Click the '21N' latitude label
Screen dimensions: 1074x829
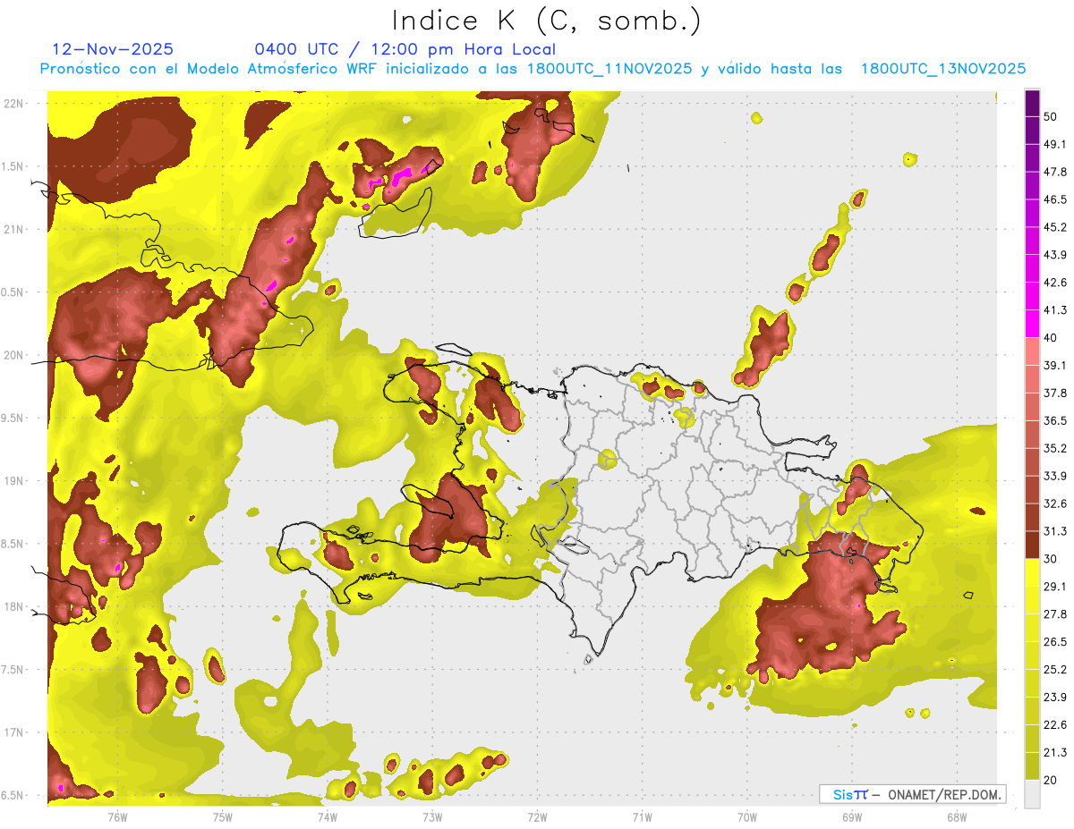[x=13, y=229]
